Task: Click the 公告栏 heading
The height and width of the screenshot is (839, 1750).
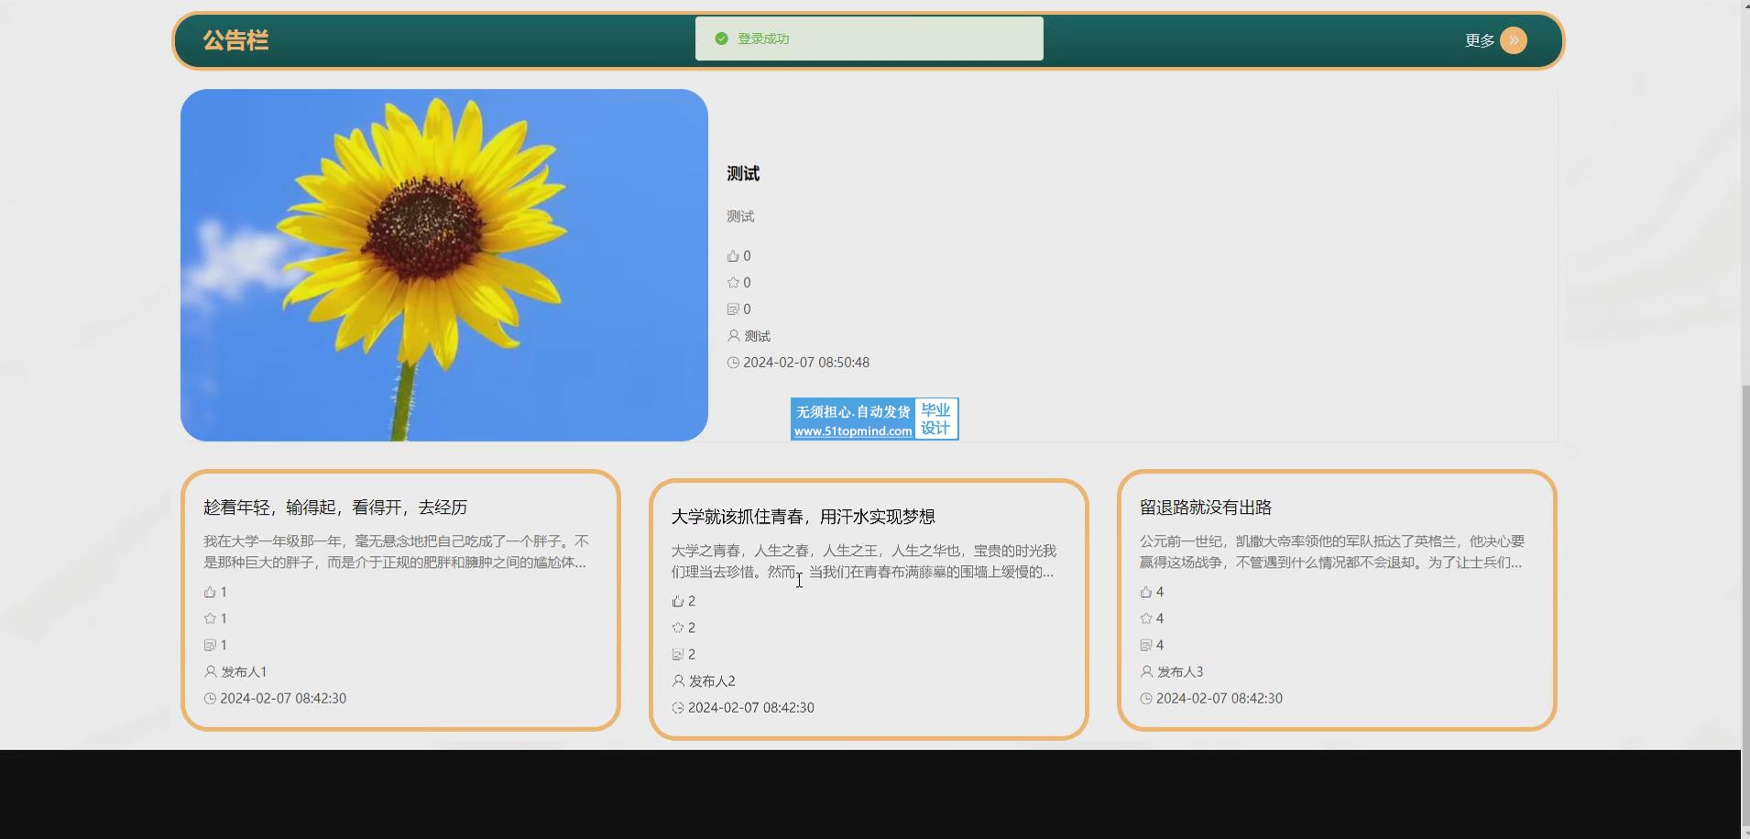Action: (235, 40)
